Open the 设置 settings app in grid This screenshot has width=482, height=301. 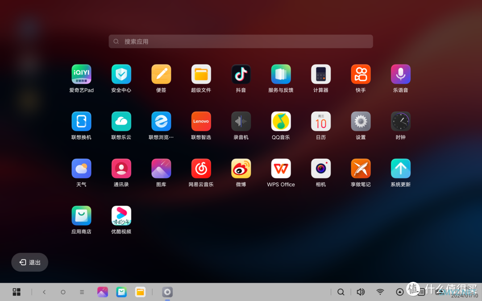(361, 121)
